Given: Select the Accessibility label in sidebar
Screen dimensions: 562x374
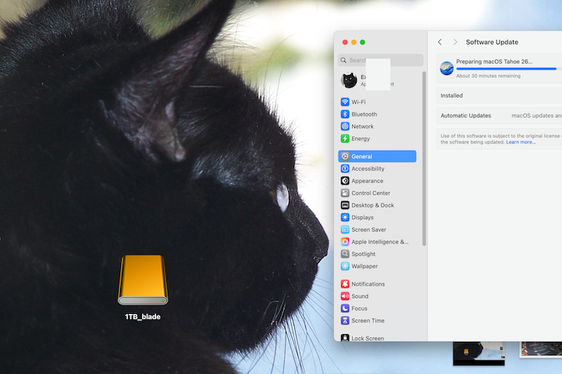Looking at the screenshot, I should pos(368,169).
